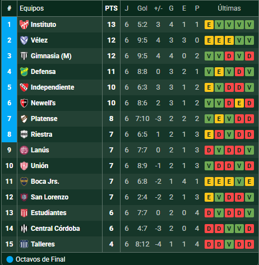
Task: Click the Boca Jrs. crest icon
Action: pos(24,182)
